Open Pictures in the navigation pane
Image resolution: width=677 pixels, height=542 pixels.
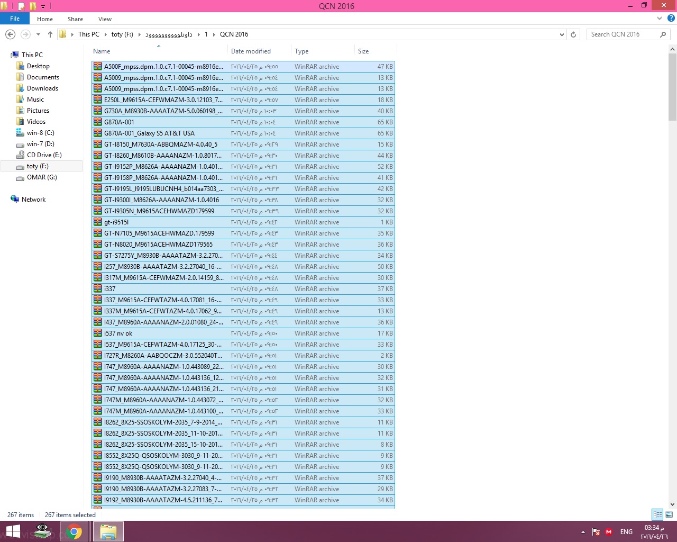pos(38,111)
